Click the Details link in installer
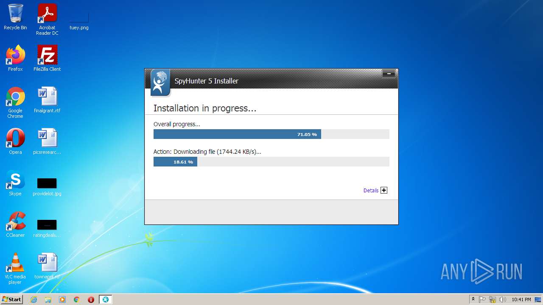 (371, 191)
